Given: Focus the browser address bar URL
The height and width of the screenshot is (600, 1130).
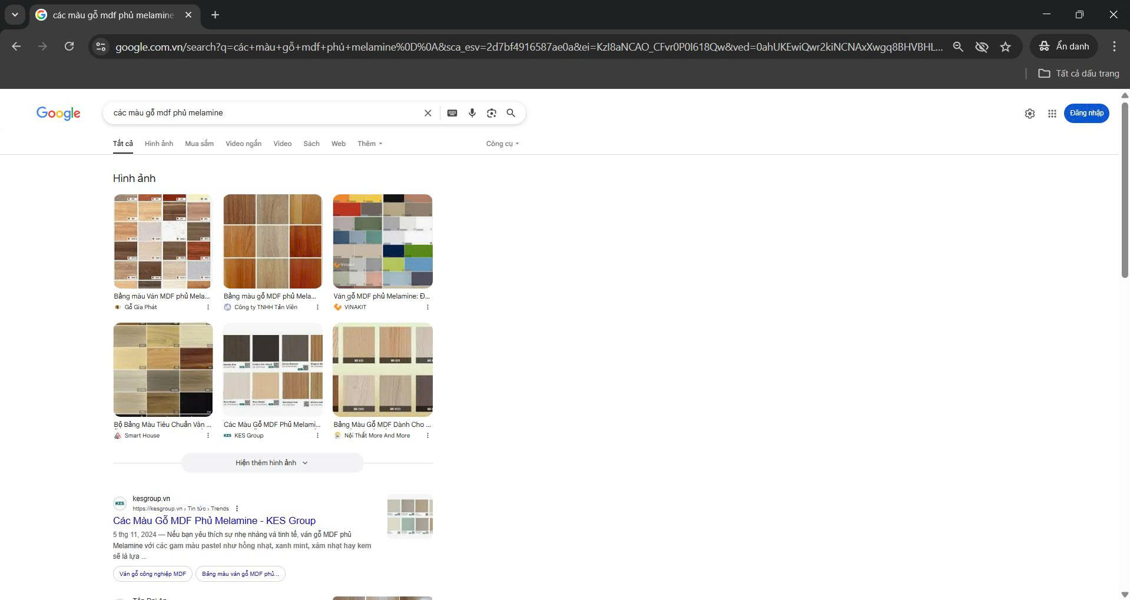Looking at the screenshot, I should pyautogui.click(x=529, y=47).
